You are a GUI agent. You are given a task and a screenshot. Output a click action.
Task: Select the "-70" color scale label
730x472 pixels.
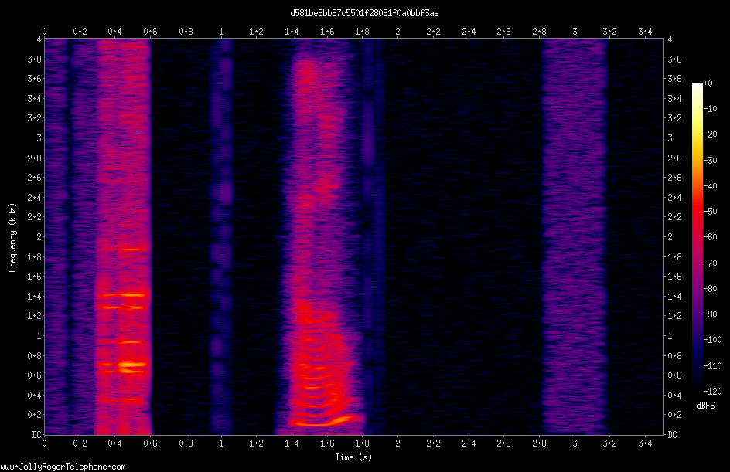point(711,263)
